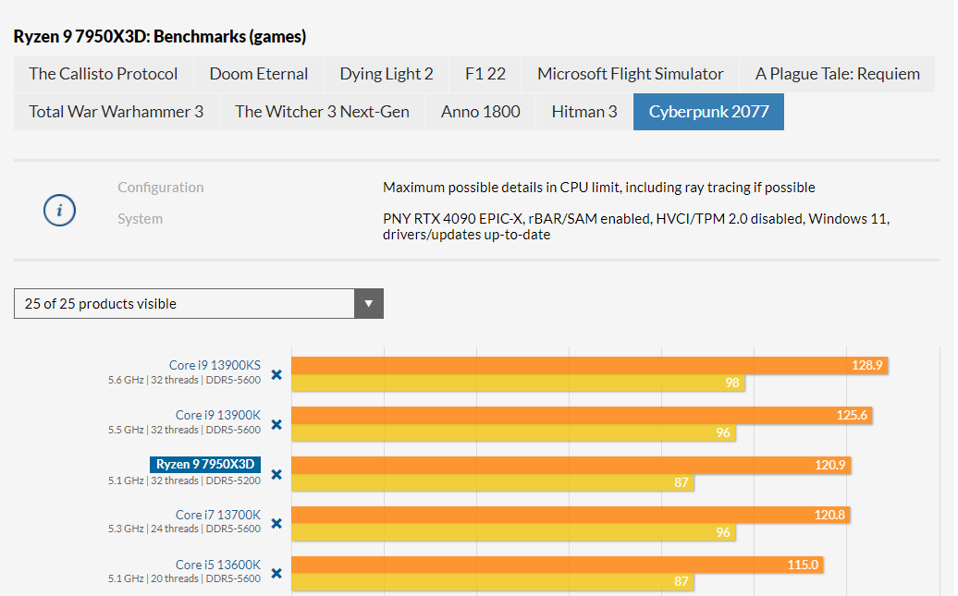Click the 'Configuration' label
Screen dimensions: 958x596
pyautogui.click(x=161, y=188)
